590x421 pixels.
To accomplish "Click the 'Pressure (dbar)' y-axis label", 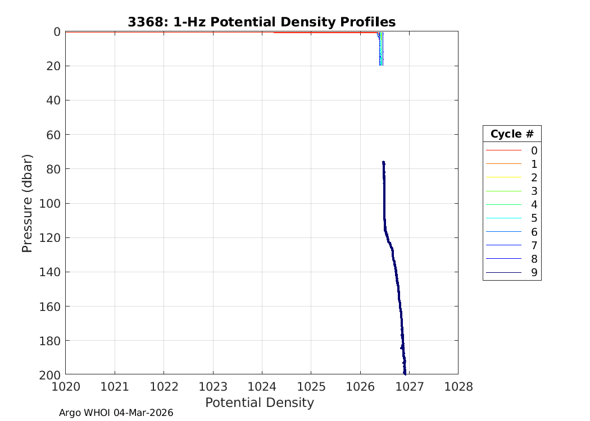I will pos(27,203).
